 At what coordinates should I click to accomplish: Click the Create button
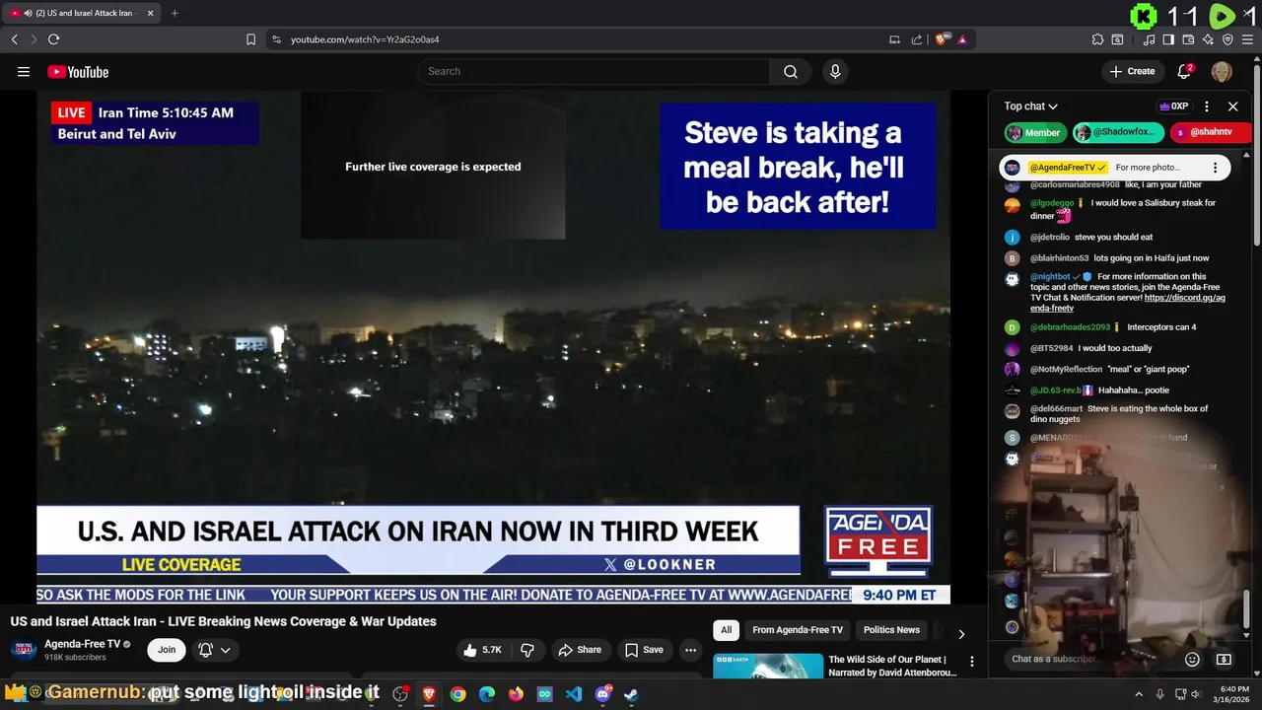click(x=1132, y=71)
